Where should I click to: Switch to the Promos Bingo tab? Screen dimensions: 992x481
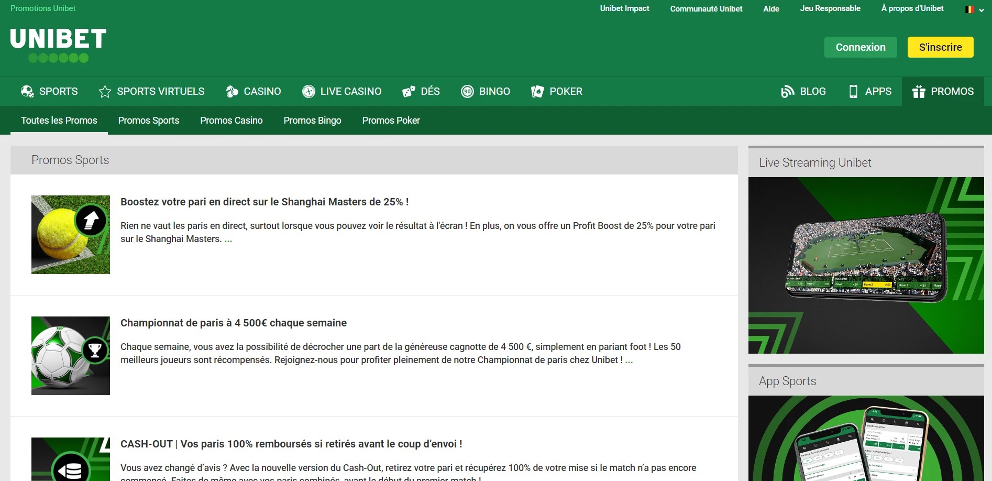313,121
